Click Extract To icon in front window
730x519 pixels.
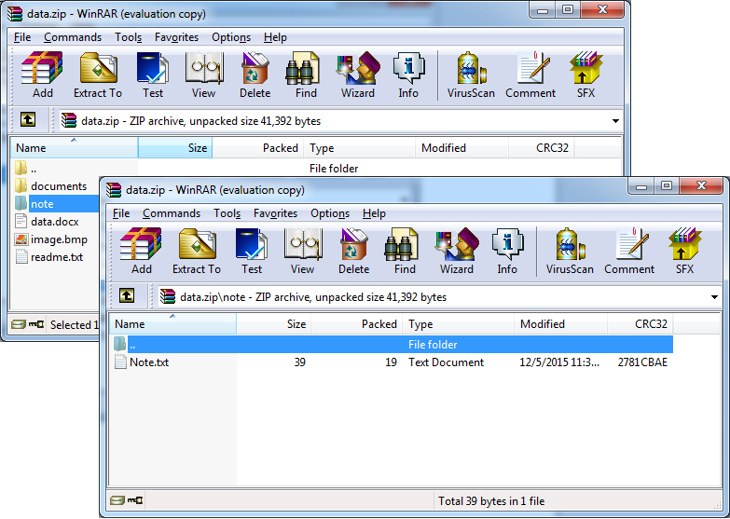click(197, 251)
